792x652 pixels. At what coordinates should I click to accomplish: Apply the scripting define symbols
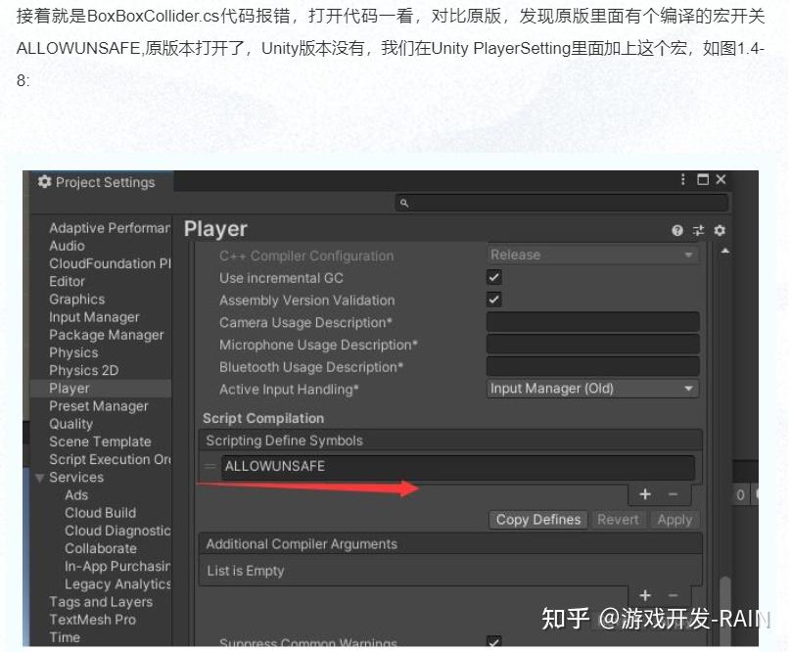(675, 520)
